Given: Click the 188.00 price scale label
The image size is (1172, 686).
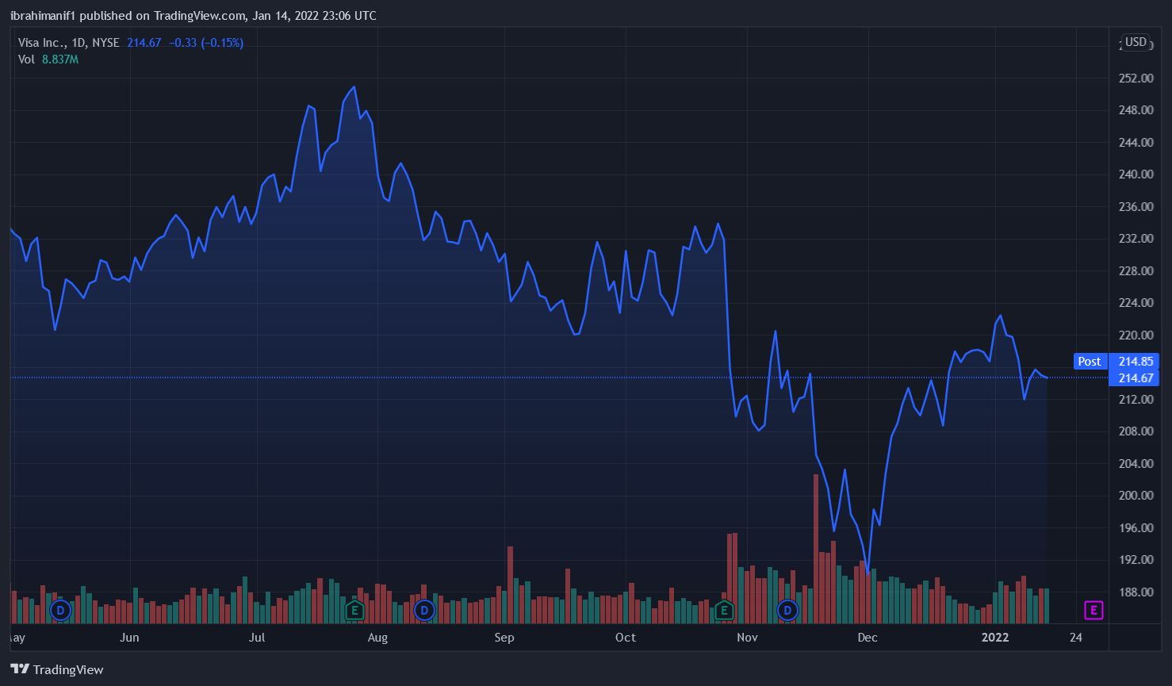Looking at the screenshot, I should pos(1136,592).
